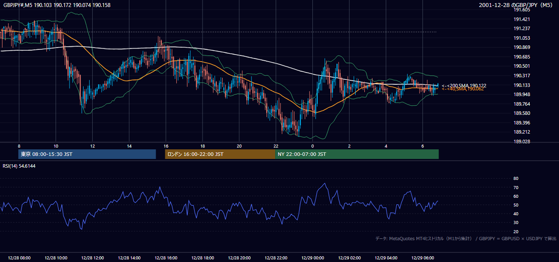Click the price axis value 189.212
Screen dimensions: 559x262
[x=522, y=132]
